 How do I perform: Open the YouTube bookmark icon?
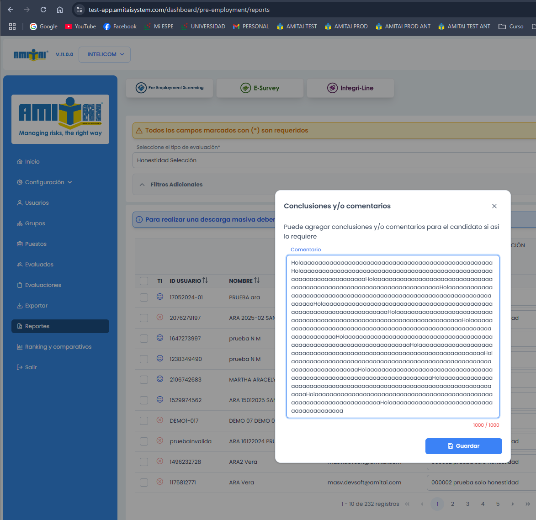69,27
